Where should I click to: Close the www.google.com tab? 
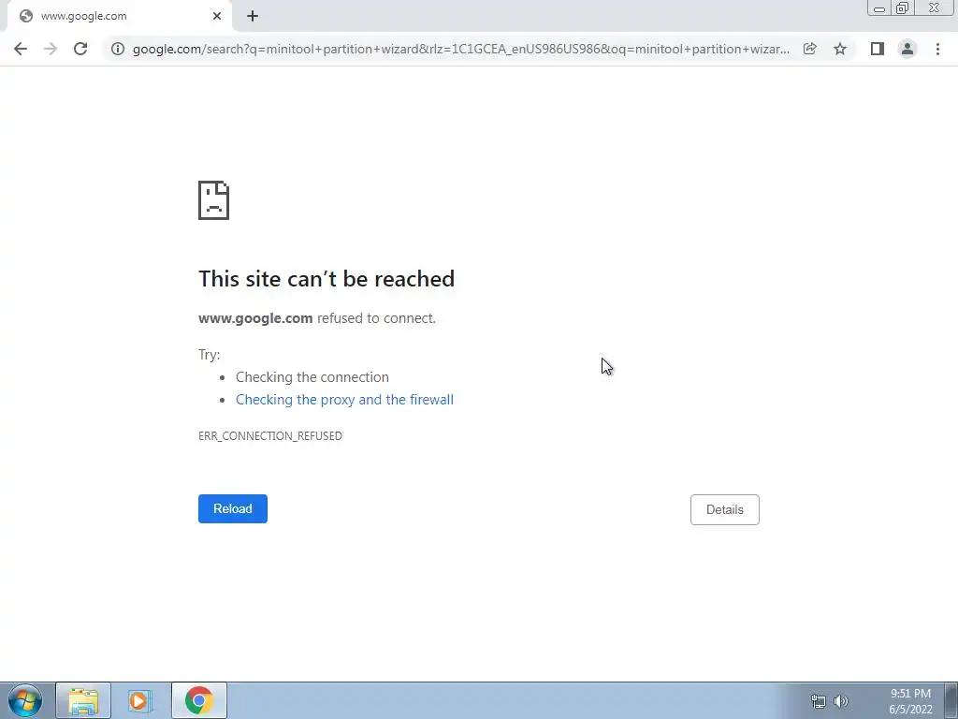pos(217,16)
